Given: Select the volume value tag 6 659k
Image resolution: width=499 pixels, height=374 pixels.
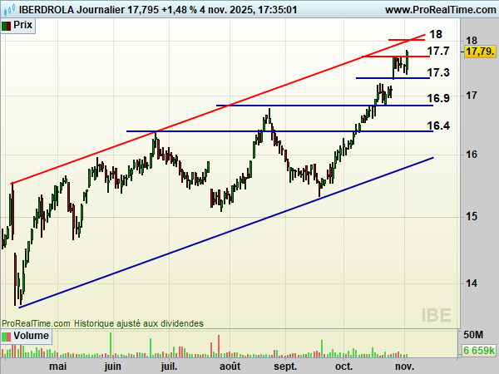Looking at the screenshot, I should pyautogui.click(x=479, y=350).
